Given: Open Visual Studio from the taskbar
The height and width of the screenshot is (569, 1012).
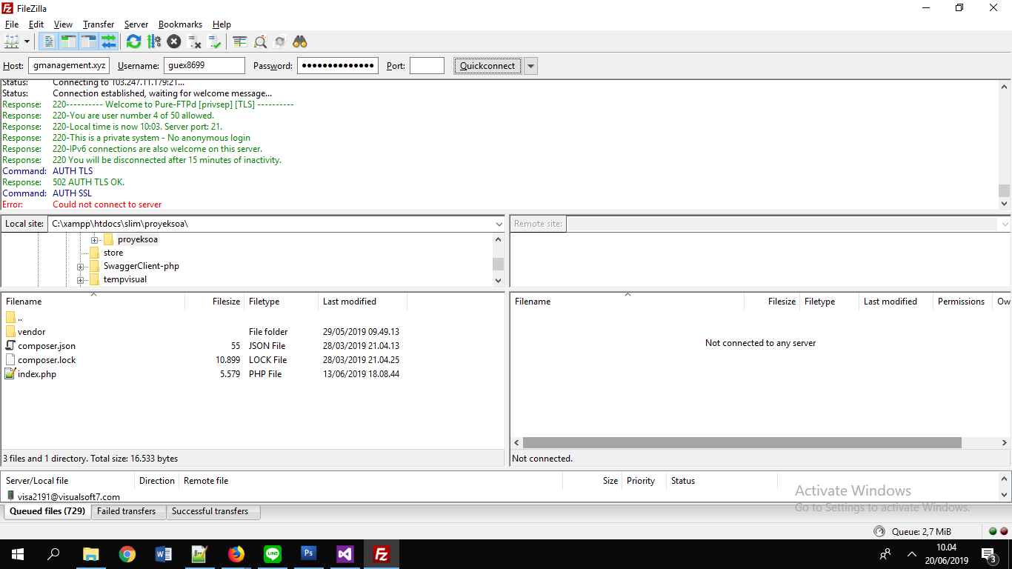Looking at the screenshot, I should tap(345, 554).
